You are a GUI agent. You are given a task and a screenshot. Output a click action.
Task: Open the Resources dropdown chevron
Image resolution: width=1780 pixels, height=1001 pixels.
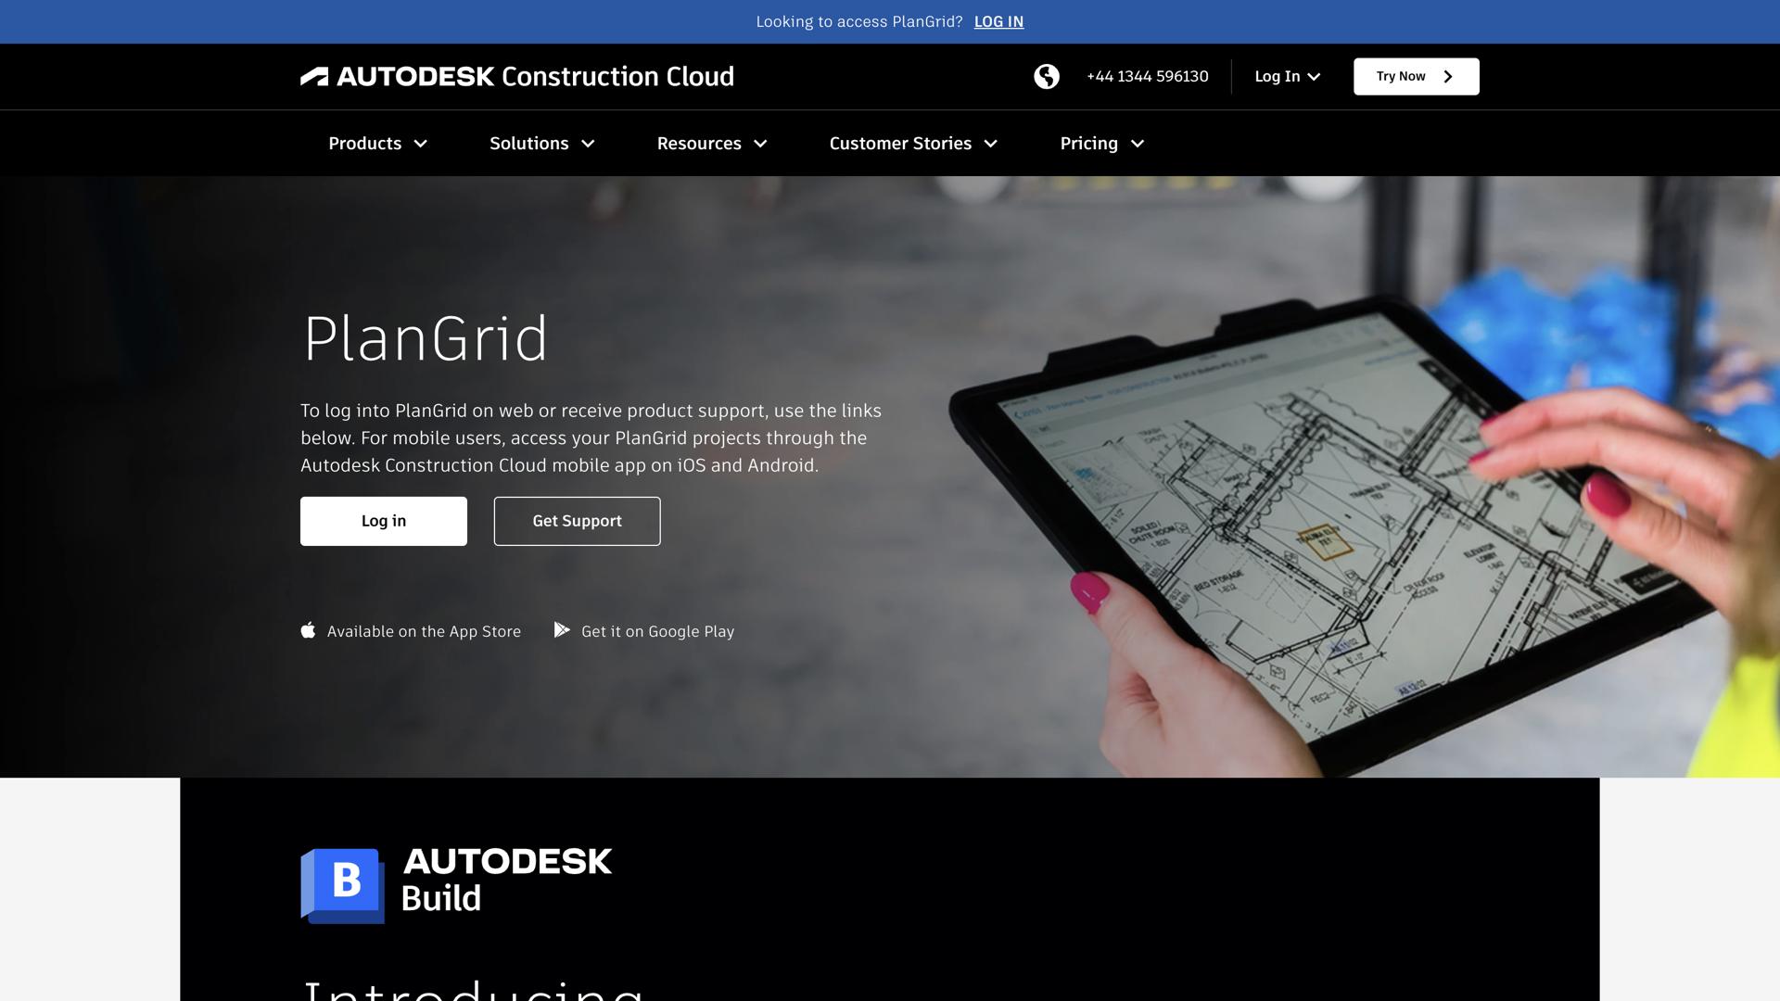tap(760, 144)
